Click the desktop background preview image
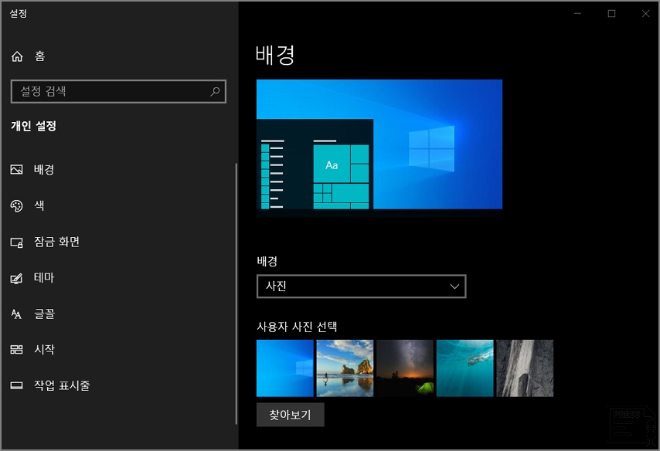The width and height of the screenshot is (660, 451). tap(379, 148)
